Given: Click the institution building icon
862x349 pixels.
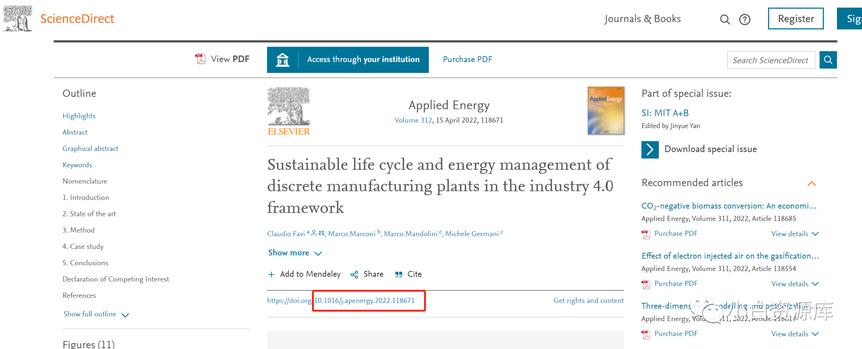Looking at the screenshot, I should pos(283,59).
